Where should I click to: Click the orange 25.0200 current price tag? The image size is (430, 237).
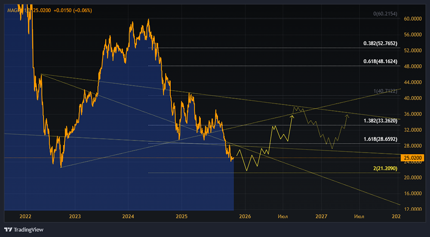412,158
